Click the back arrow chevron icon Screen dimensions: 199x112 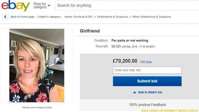5,17
